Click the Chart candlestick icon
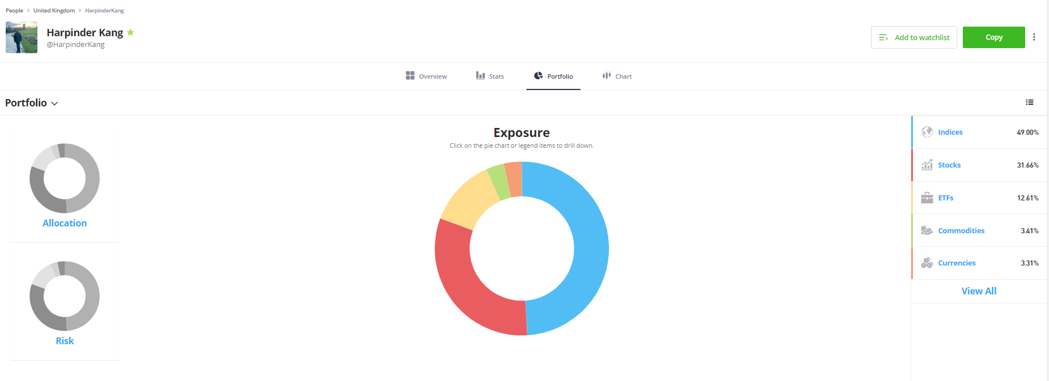The width and height of the screenshot is (1049, 381). (607, 75)
